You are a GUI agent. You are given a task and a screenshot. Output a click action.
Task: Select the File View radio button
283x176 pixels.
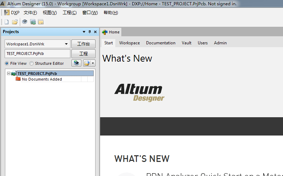pos(7,63)
